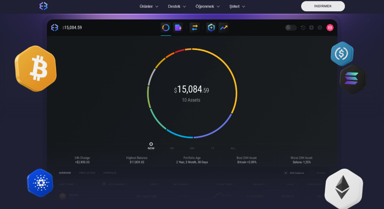Switch to the Price Action tab
Image resolution: width=384 pixels, height=209 pixels.
(87, 173)
